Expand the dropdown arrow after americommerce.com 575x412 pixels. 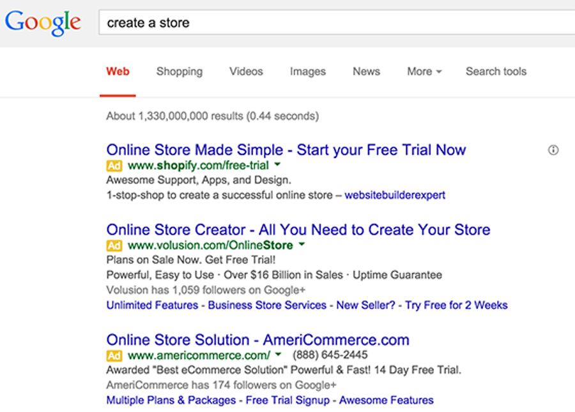279,355
